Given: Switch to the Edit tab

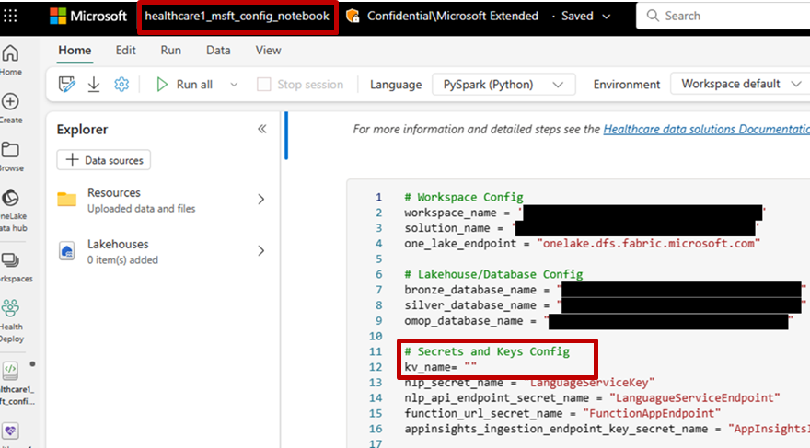Looking at the screenshot, I should (x=125, y=50).
